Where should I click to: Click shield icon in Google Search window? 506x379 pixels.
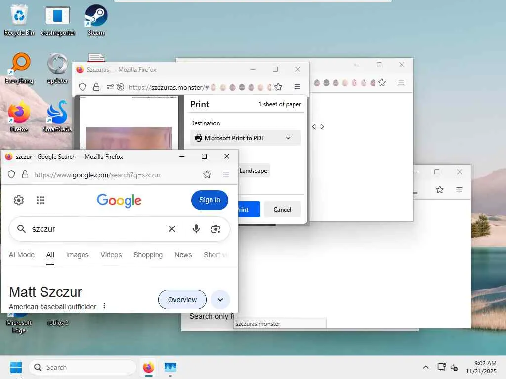pos(11,174)
